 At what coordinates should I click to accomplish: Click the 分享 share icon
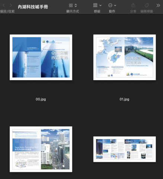[133, 5]
